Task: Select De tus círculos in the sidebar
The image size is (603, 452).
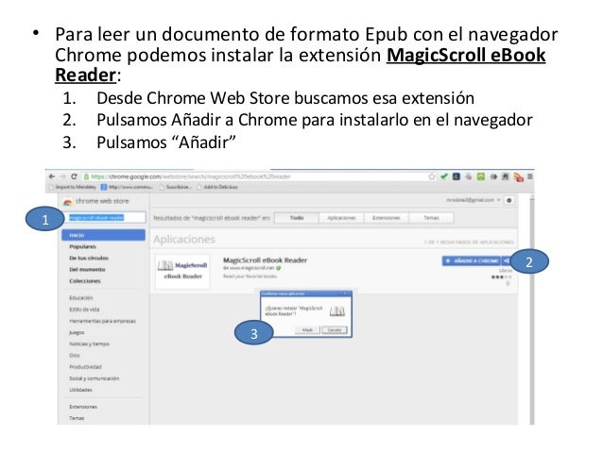Action: point(89,258)
